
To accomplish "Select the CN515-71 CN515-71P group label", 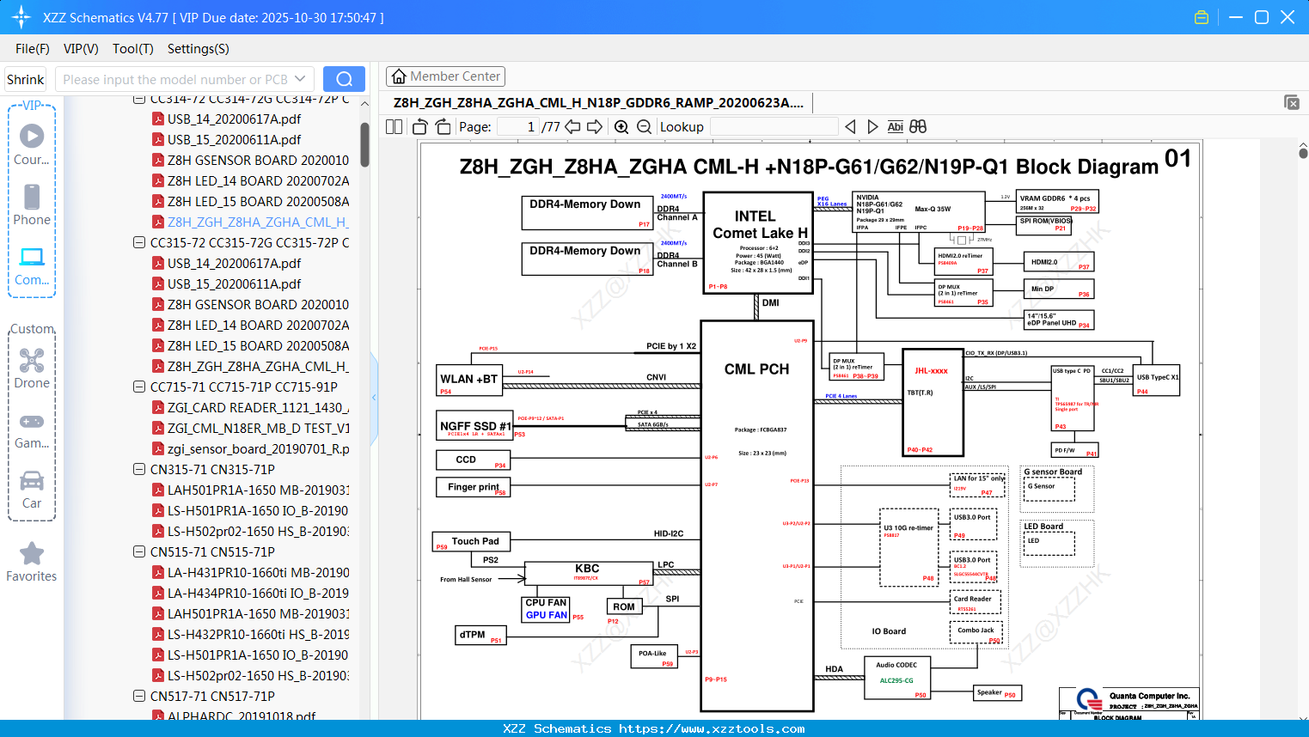I will click(x=212, y=551).
